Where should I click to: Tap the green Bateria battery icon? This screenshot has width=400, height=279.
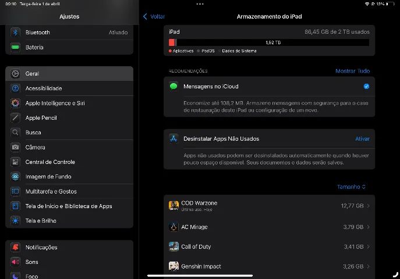[15, 47]
